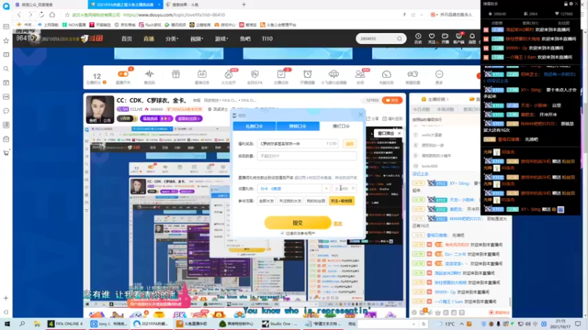Expand the 视频 navigation dropdown
Screen dimensions: 588x330
pos(196,39)
